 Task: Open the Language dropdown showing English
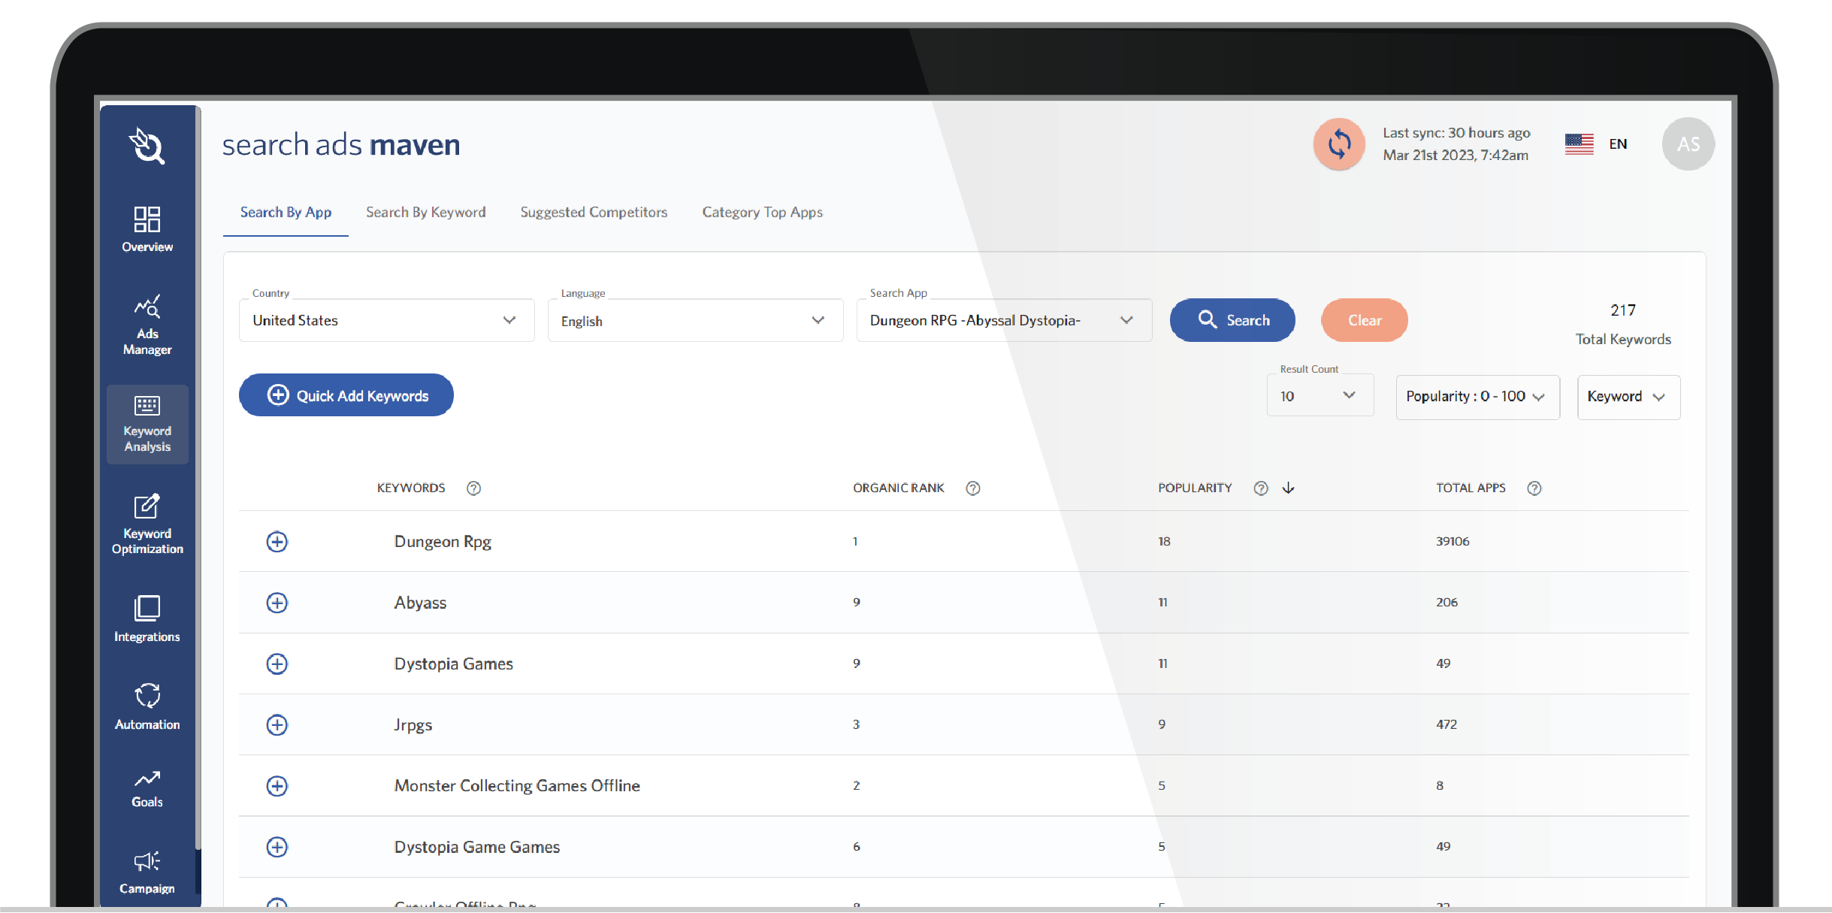pyautogui.click(x=696, y=321)
